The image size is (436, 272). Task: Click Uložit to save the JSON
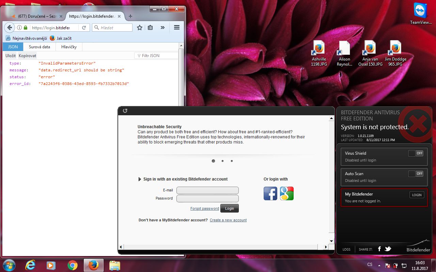coord(11,56)
